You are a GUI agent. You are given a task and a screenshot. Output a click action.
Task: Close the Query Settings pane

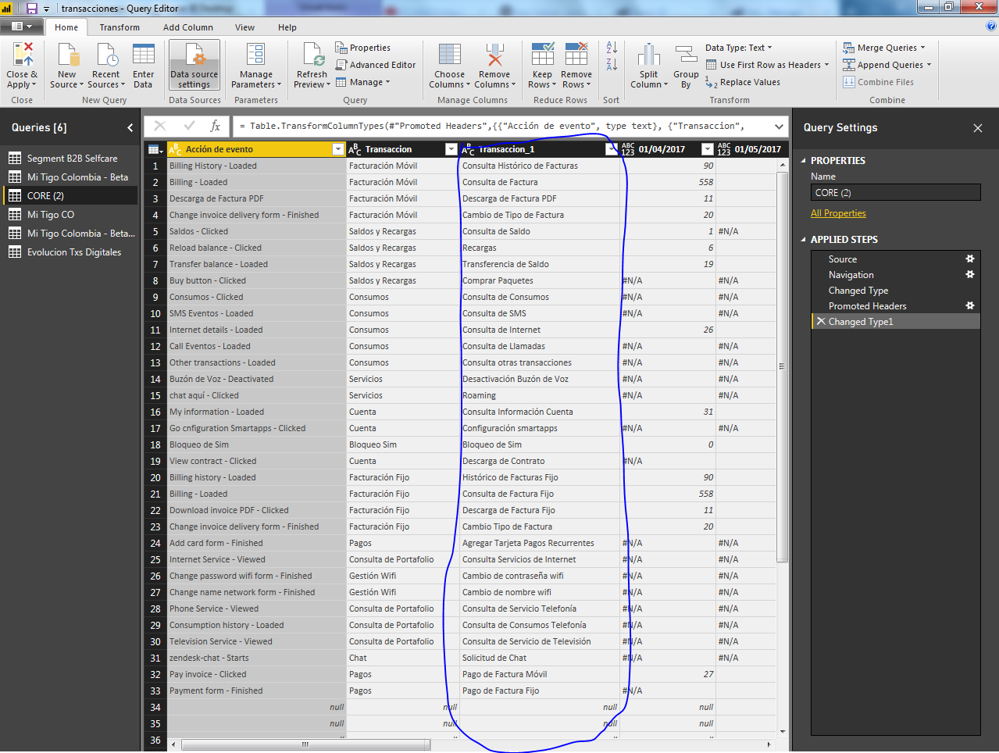(x=977, y=128)
